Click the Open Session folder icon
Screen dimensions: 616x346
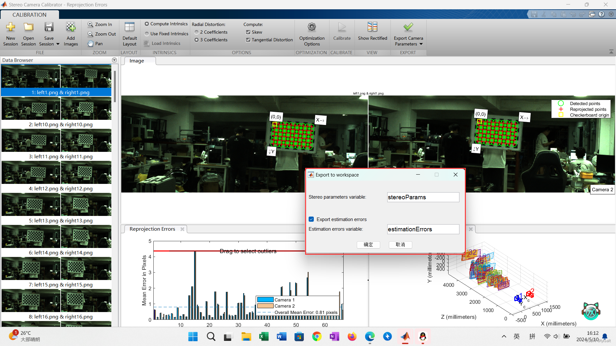(x=29, y=28)
